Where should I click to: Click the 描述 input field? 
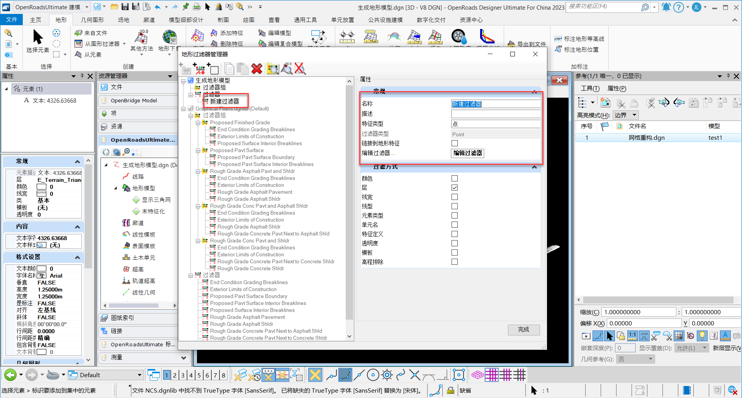496,114
